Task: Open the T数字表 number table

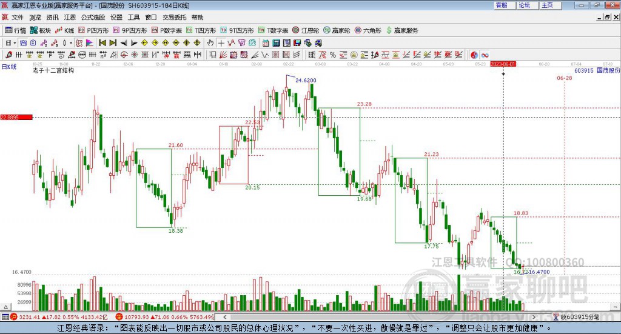Action: (274, 30)
